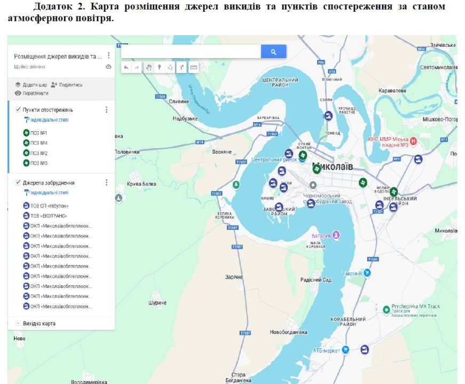Click the purple 'Батарея' landmark icon

point(336,235)
